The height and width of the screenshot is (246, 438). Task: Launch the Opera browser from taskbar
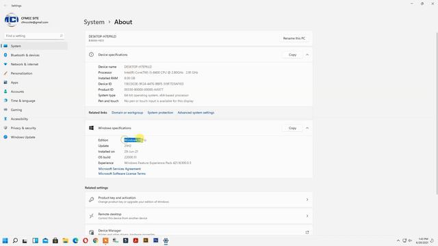(x=86, y=241)
